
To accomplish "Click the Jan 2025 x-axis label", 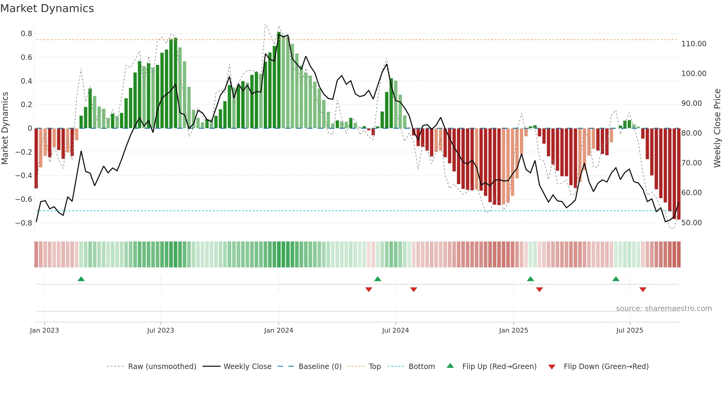I will click(x=514, y=330).
